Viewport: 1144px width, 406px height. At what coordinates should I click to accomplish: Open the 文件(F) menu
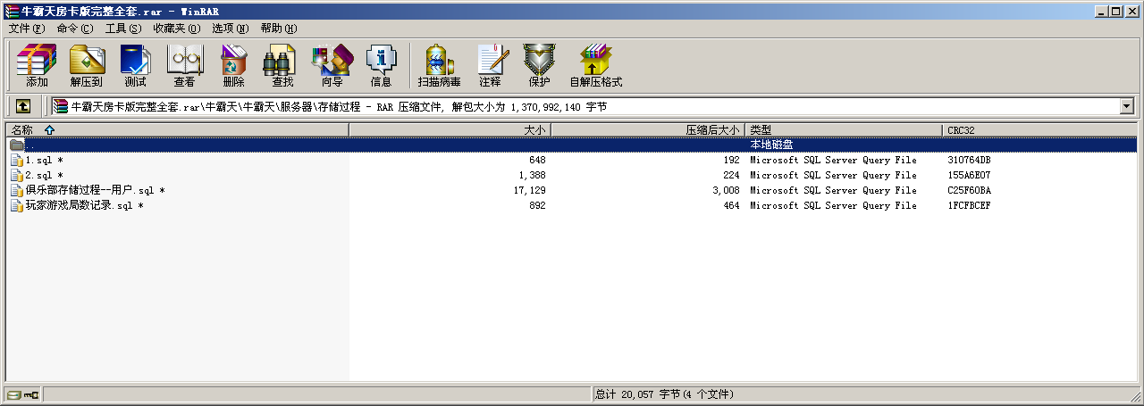(26, 29)
